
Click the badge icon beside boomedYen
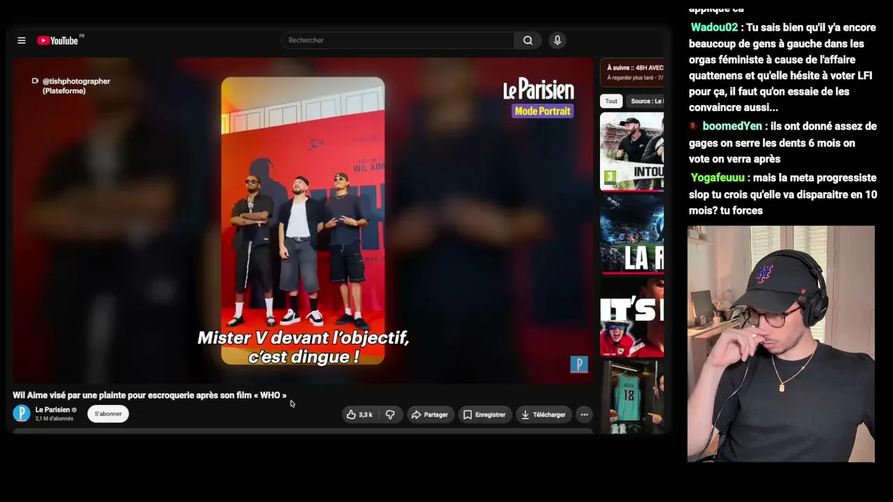[x=693, y=126]
